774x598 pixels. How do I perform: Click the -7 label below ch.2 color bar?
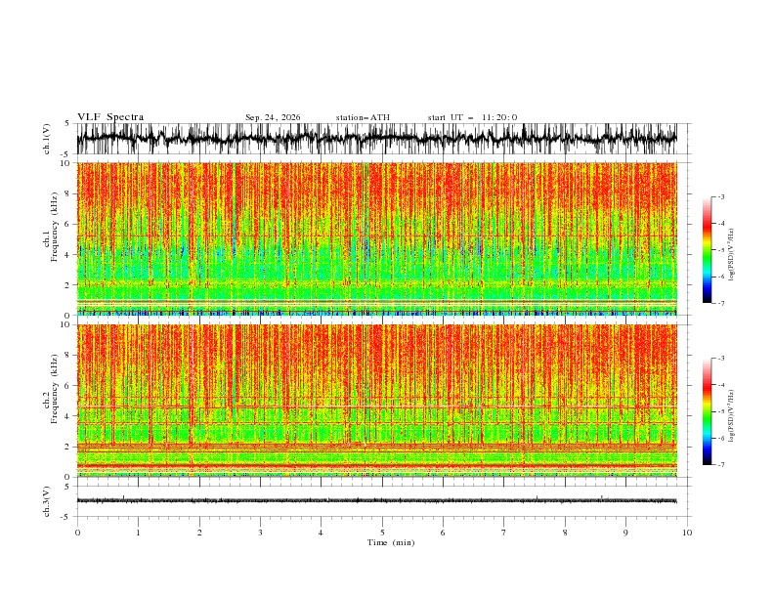pyautogui.click(x=720, y=465)
